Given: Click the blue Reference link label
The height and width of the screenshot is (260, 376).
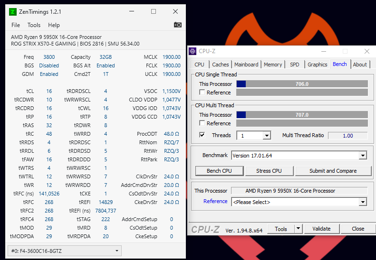Looking at the screenshot, I should [215, 201].
